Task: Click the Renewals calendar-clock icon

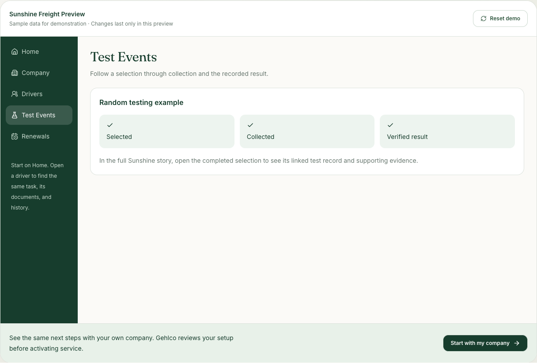Action: tap(15, 136)
